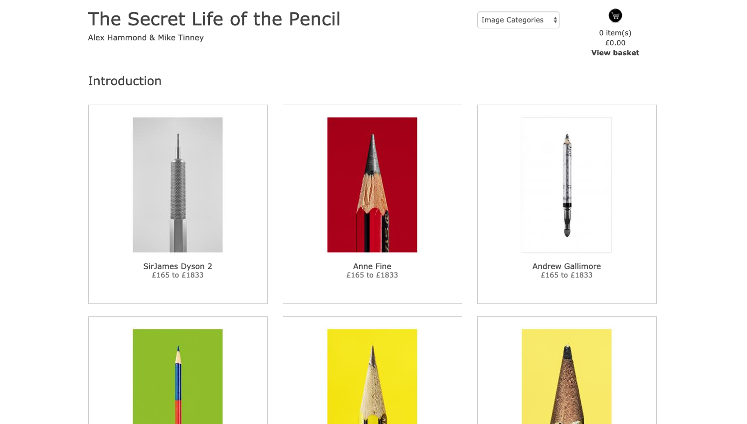The image size is (747, 424).
Task: Open the Image Categories dropdown
Action: click(518, 20)
